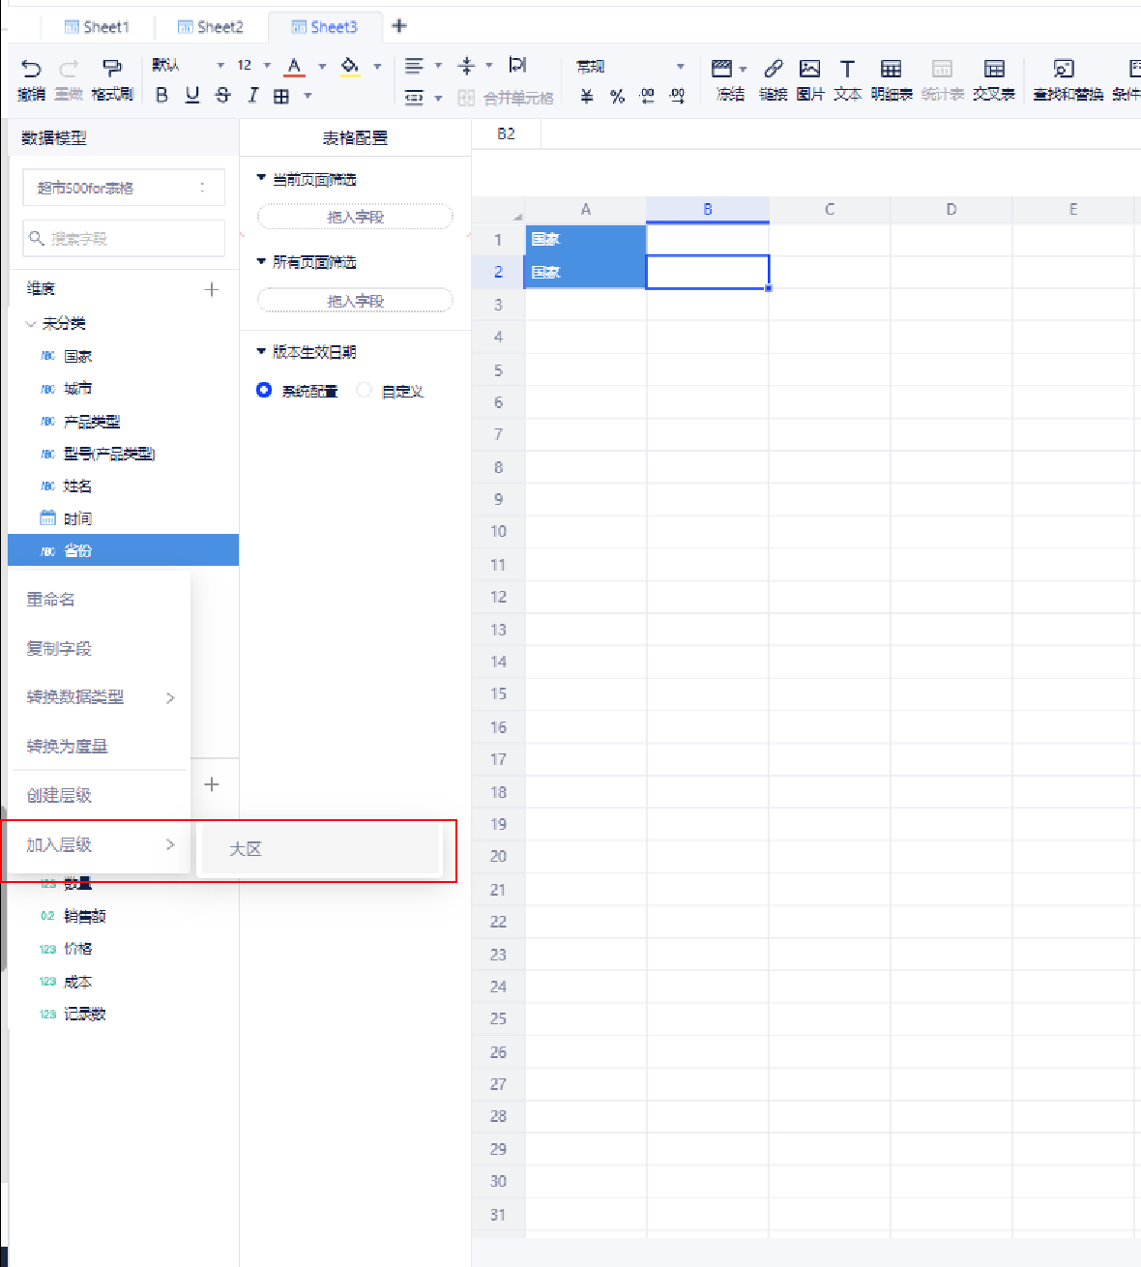Choose 重命名 from the context menu
This screenshot has height=1267, width=1141.
50,600
